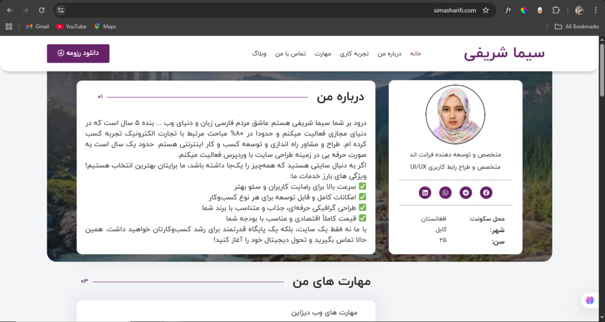Viewport: 605px width, 322px height.
Task: Click the browser forward arrow
Action: [26, 11]
